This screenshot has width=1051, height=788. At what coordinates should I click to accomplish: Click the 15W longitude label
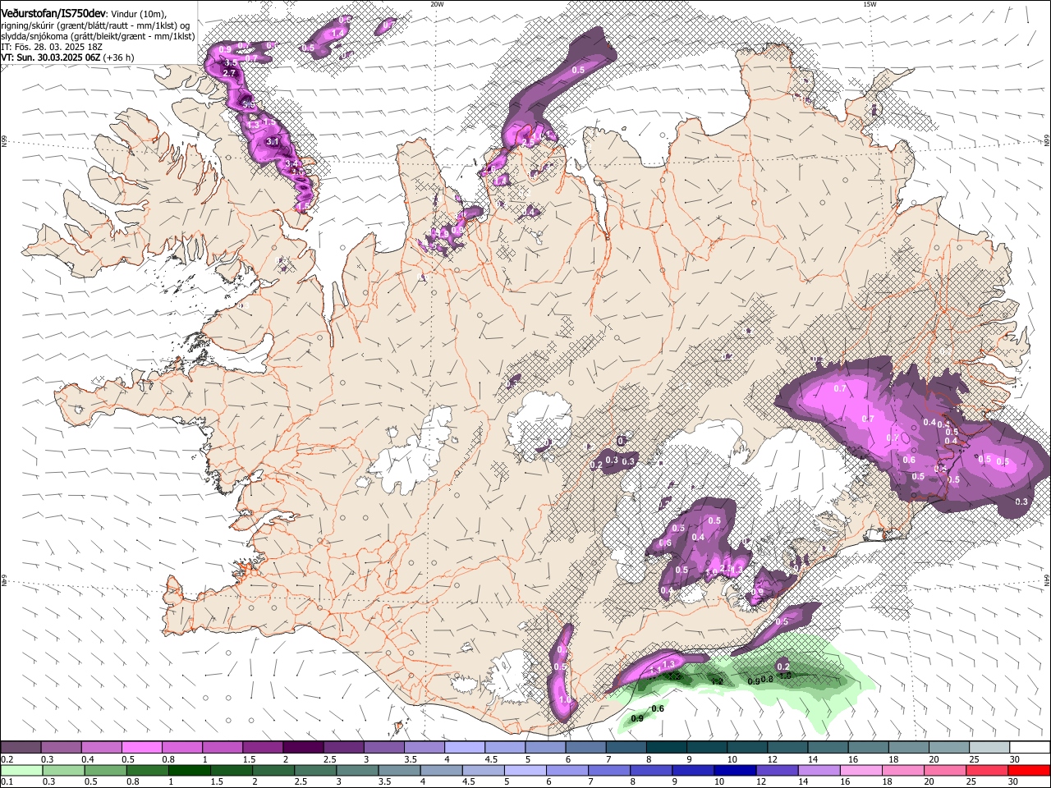point(870,4)
